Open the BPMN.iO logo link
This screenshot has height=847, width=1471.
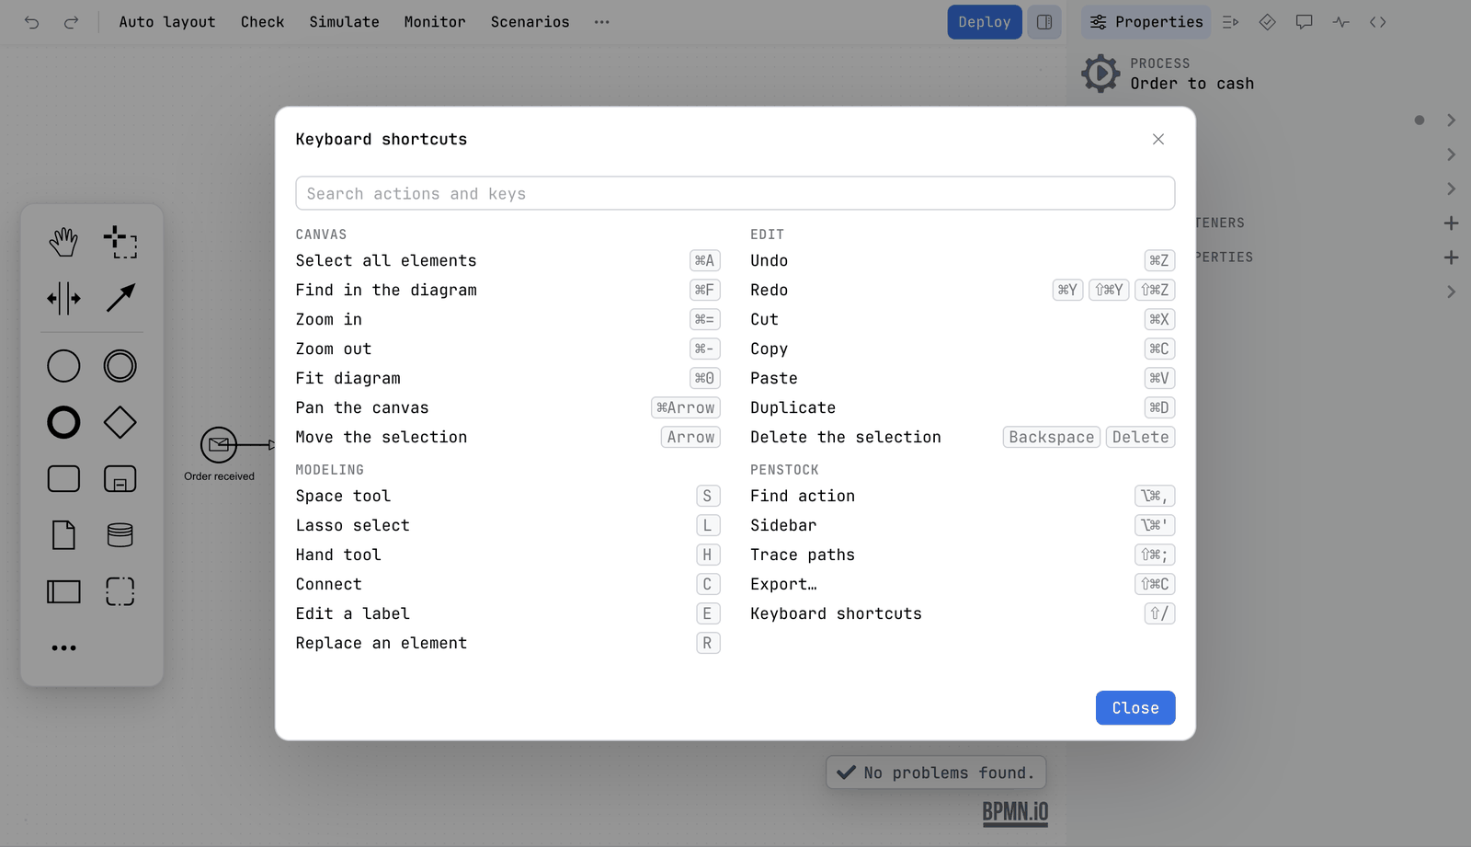[1015, 813]
